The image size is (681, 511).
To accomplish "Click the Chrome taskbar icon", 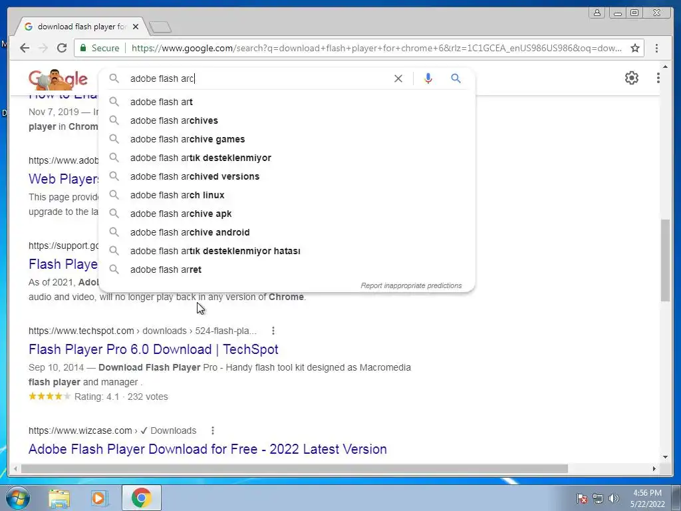I will click(142, 498).
